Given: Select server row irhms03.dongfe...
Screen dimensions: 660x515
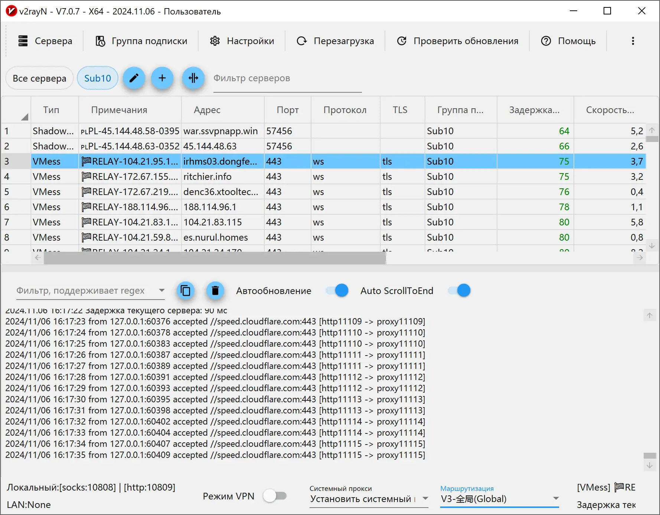Looking at the screenshot, I should pos(324,161).
